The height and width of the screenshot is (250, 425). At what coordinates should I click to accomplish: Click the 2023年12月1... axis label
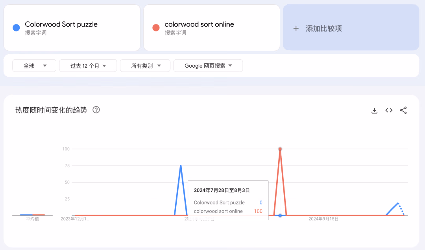click(x=75, y=219)
